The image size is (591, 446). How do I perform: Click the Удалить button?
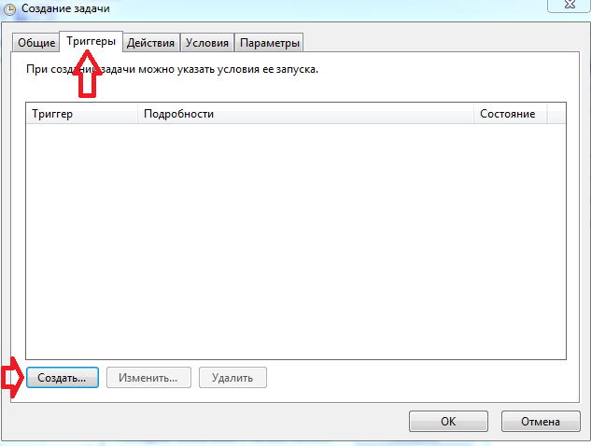[232, 378]
